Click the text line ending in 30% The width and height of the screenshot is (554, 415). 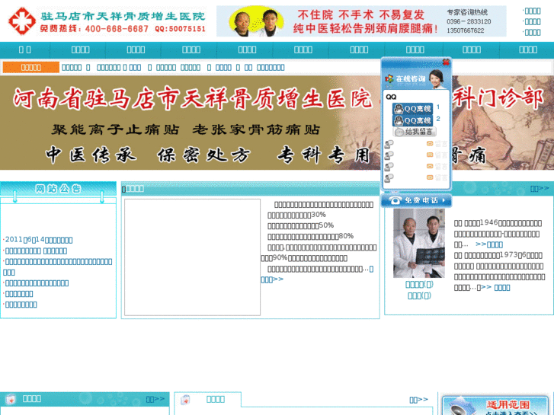click(x=296, y=215)
